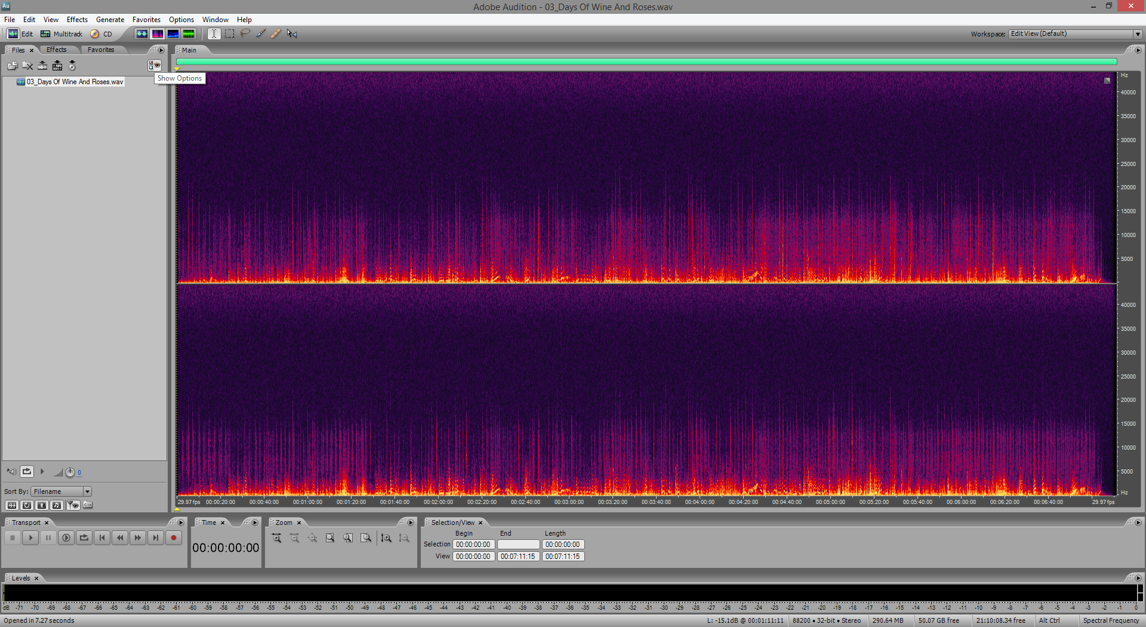Image resolution: width=1146 pixels, height=627 pixels.
Task: Toggle Show Audio Files filter
Action: (11, 505)
